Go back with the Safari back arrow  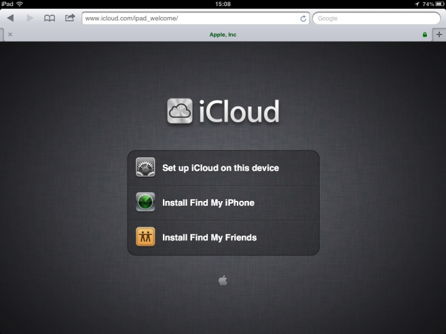11,18
